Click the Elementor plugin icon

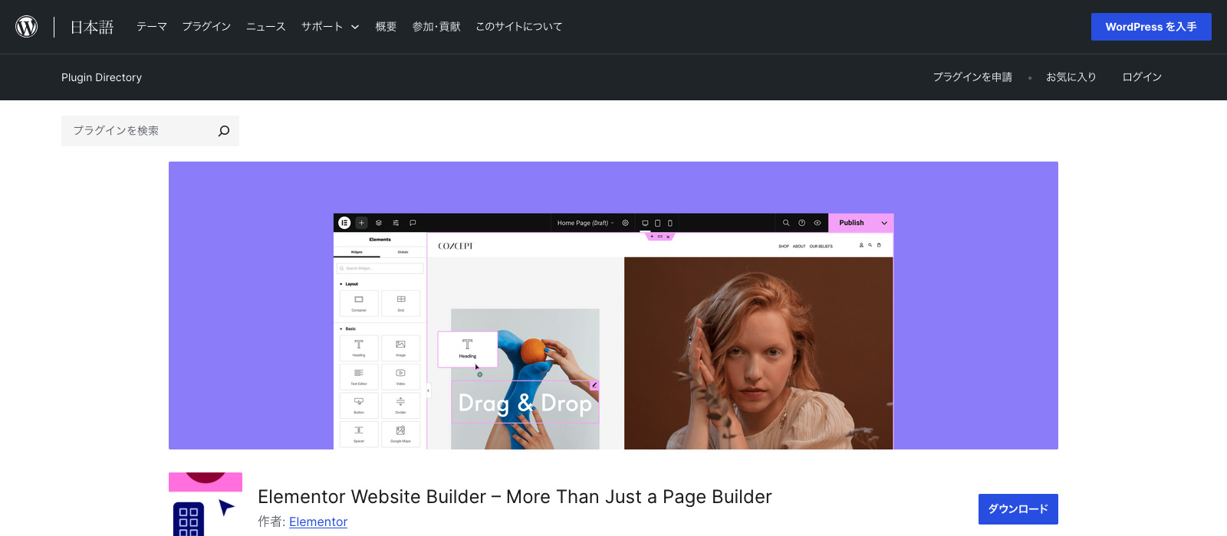point(206,504)
